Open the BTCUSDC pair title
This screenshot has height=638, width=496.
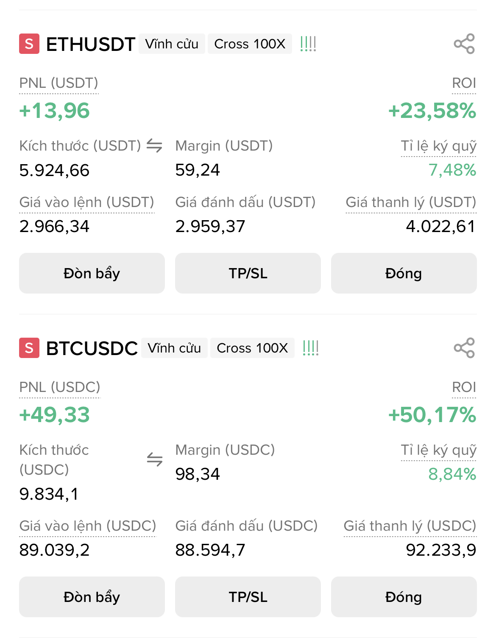92,348
